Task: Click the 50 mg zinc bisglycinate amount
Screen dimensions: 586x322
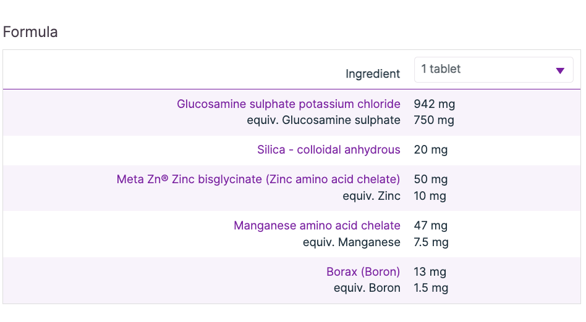Action: 431,180
